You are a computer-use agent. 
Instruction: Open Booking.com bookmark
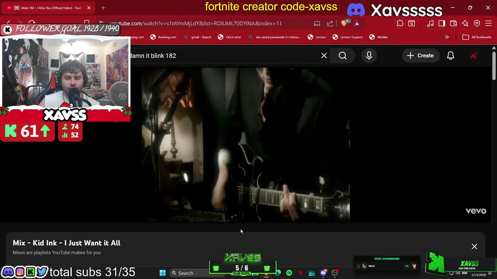tap(163, 37)
